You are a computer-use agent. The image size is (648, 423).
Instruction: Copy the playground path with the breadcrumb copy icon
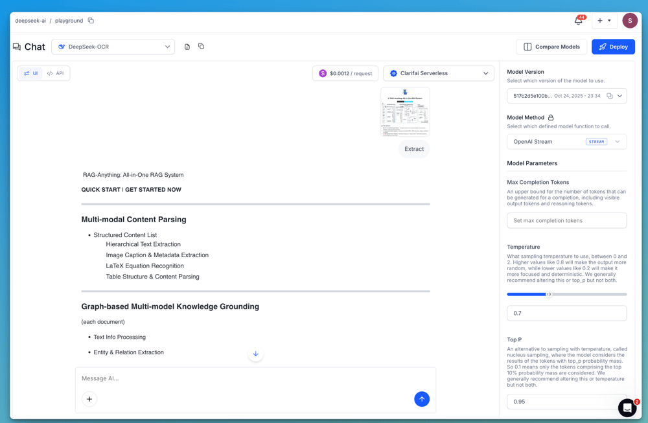[x=91, y=21]
